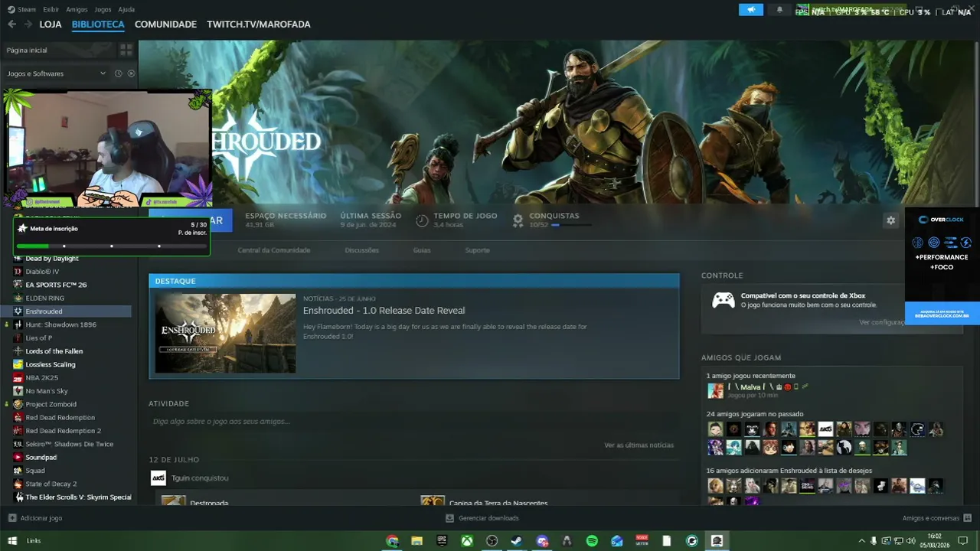This screenshot has height=551, width=980.
Task: Open Gerenciar downloads
Action: point(482,518)
